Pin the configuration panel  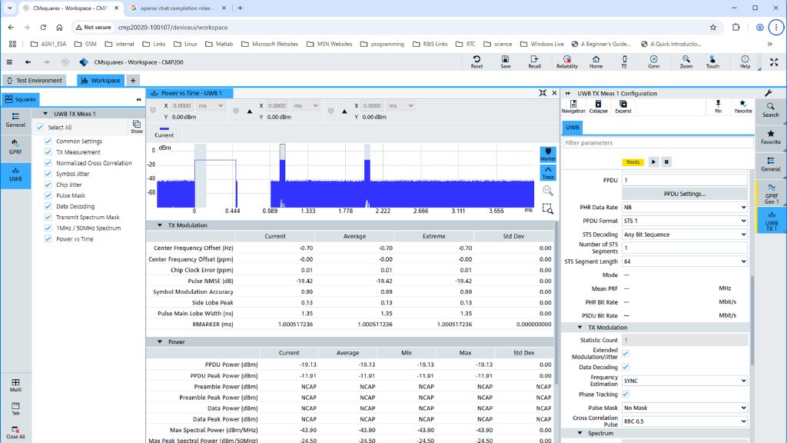[718, 106]
